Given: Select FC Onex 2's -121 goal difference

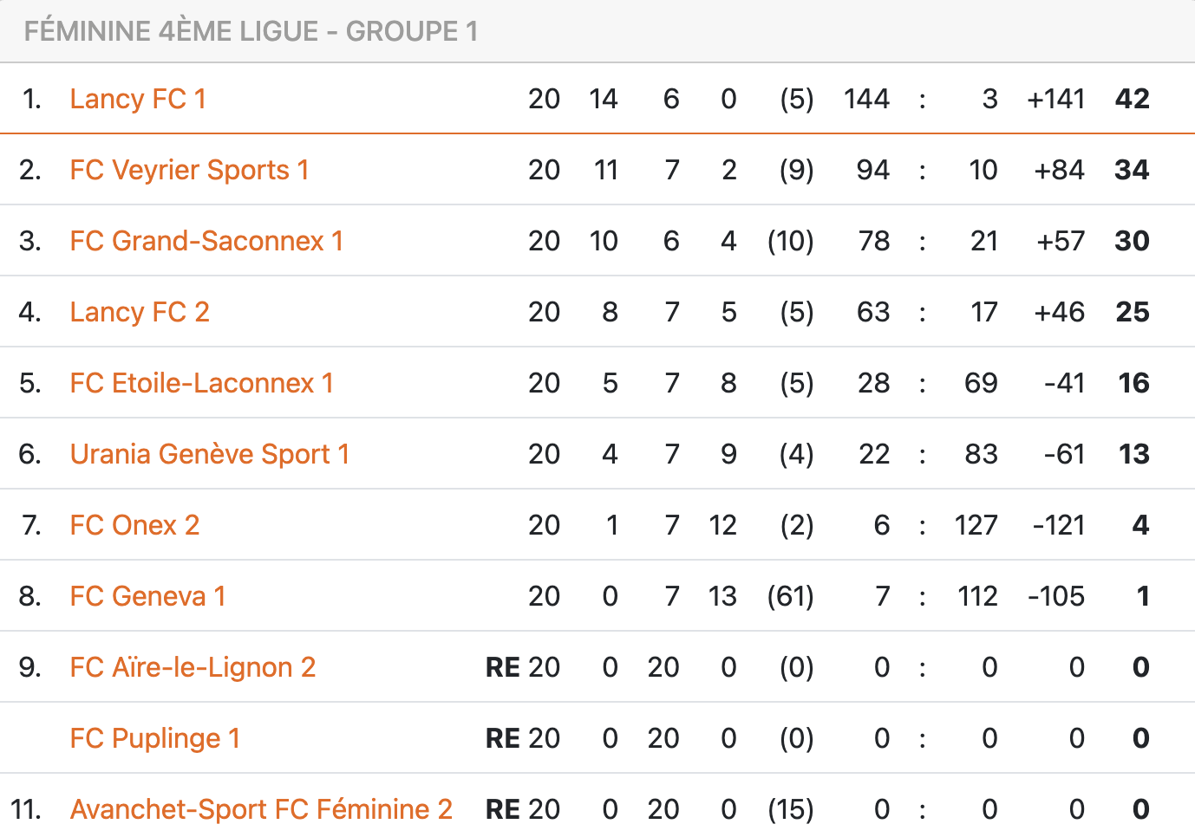Looking at the screenshot, I should tap(1058, 525).
